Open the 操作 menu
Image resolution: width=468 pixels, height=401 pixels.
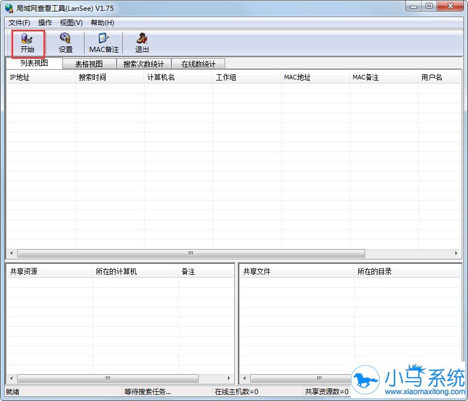pos(45,23)
